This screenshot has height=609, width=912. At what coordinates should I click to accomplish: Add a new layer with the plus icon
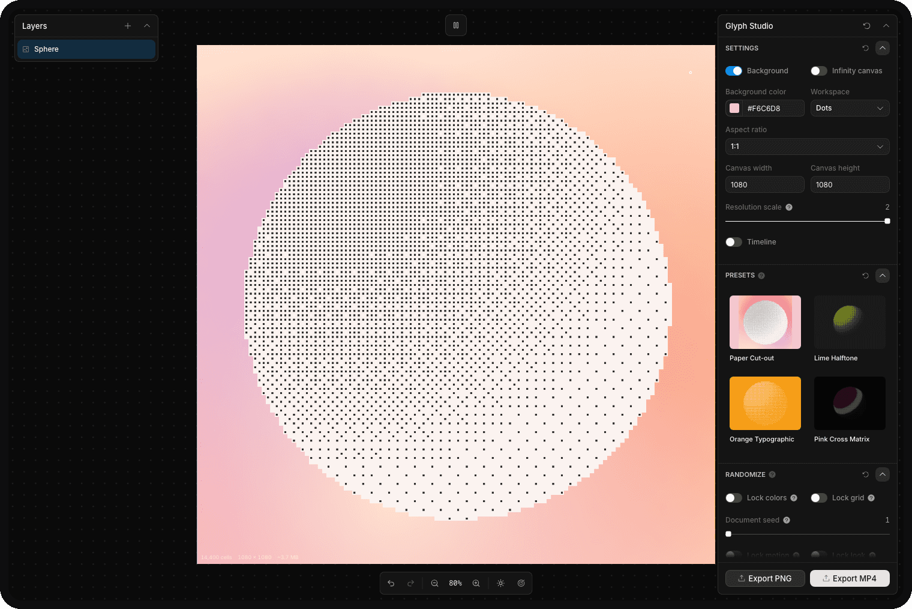click(x=128, y=26)
